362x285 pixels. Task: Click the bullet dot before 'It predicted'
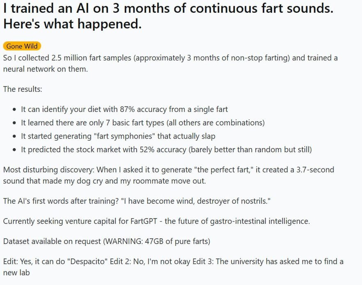pyautogui.click(x=15, y=150)
